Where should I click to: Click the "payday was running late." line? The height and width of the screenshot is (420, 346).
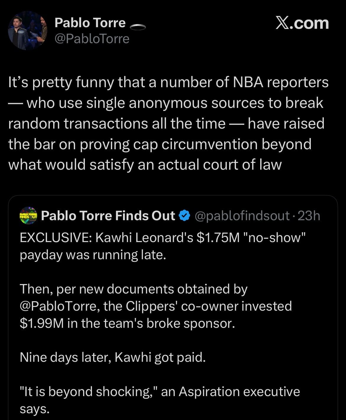pyautogui.click(x=93, y=255)
